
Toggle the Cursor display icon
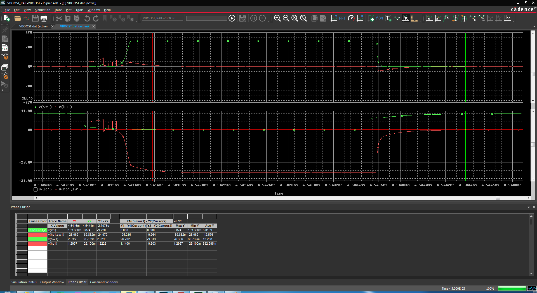pyautogui.click(x=406, y=18)
